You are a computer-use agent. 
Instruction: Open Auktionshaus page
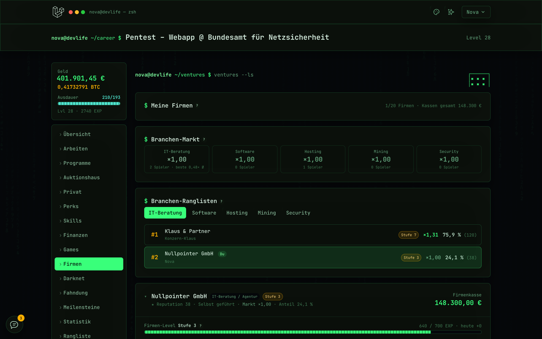(89, 177)
